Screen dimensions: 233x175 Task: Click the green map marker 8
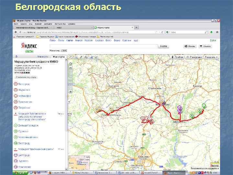(x=200, y=111)
